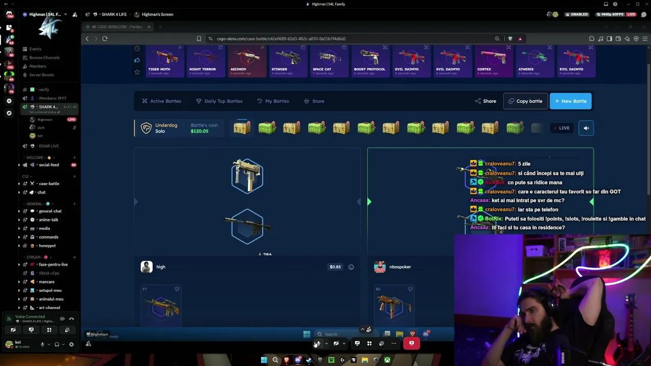
Task: Invite people using the server header icon
Action: pos(75,14)
